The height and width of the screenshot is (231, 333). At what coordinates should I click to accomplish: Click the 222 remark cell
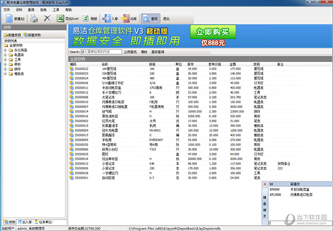click(280, 168)
